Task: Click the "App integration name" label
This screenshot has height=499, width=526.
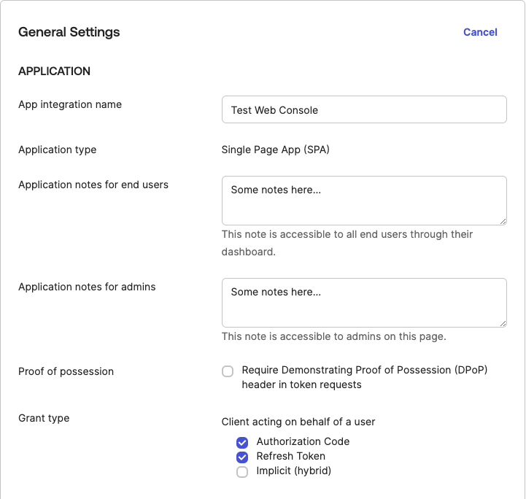Action: coord(70,104)
